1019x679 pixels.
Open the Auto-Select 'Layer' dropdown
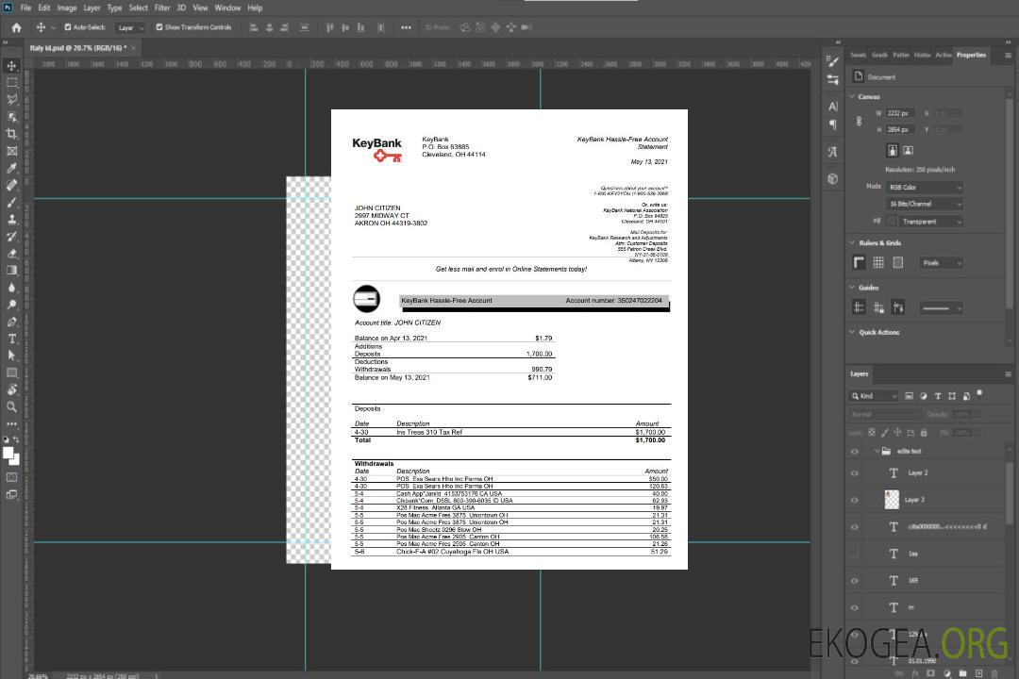pos(130,27)
